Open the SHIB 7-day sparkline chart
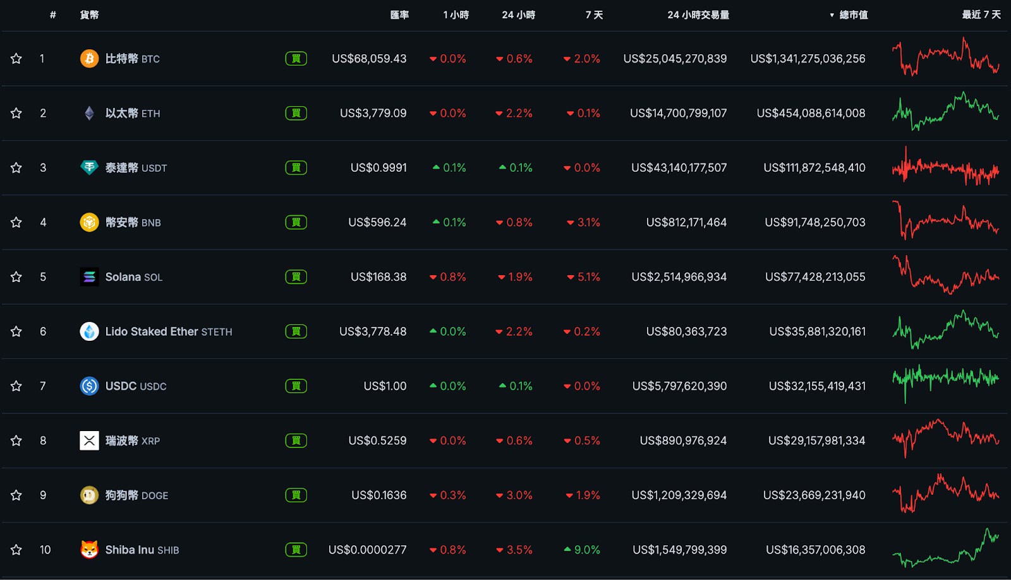This screenshot has width=1011, height=580. pos(946,548)
